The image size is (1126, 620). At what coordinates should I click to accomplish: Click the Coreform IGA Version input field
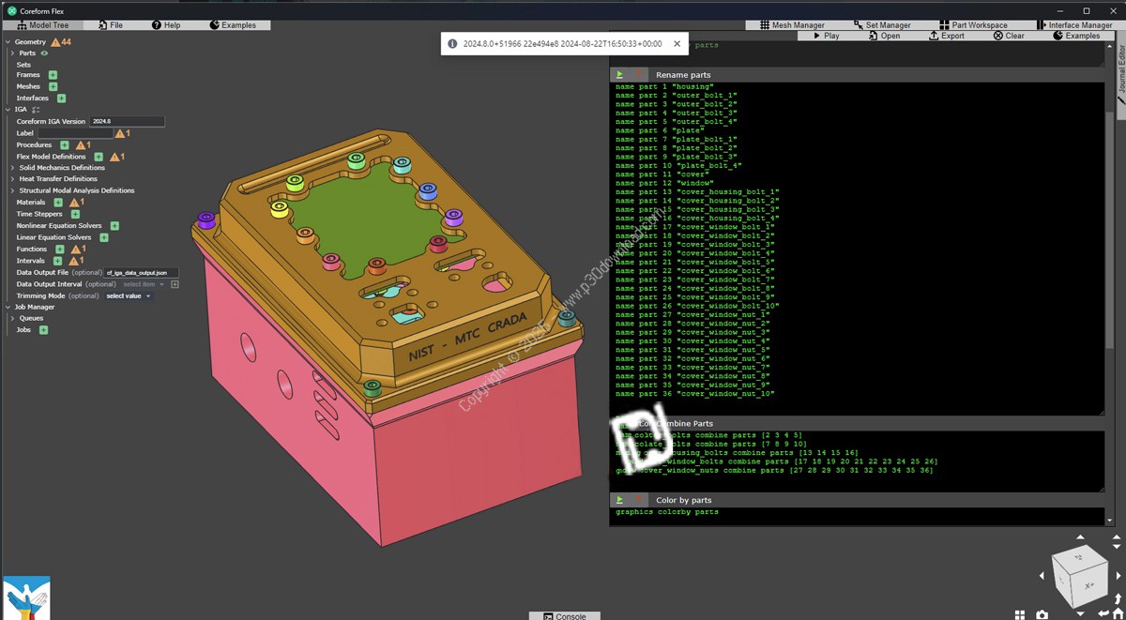(127, 122)
